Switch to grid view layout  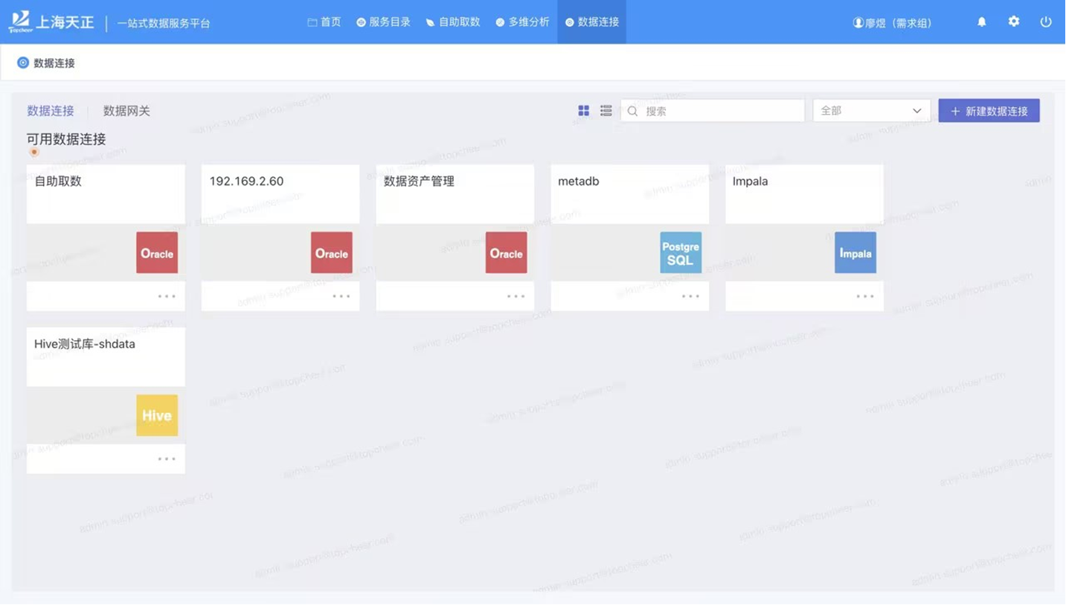click(x=583, y=110)
